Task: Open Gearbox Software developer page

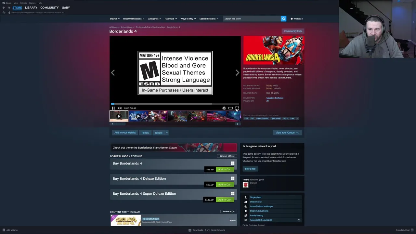Action: coord(275,98)
